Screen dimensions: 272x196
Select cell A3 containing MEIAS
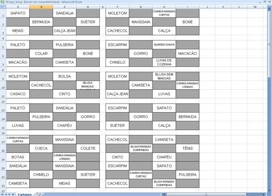[x=18, y=31]
